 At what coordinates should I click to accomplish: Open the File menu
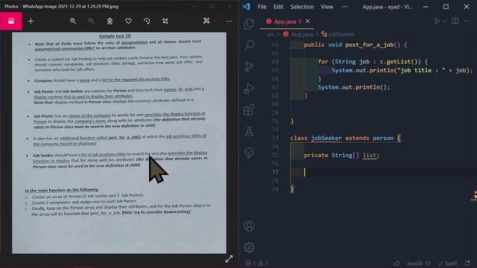click(x=262, y=7)
